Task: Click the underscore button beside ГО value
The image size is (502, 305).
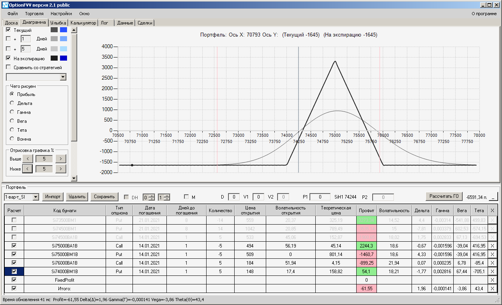Action: click(493, 197)
